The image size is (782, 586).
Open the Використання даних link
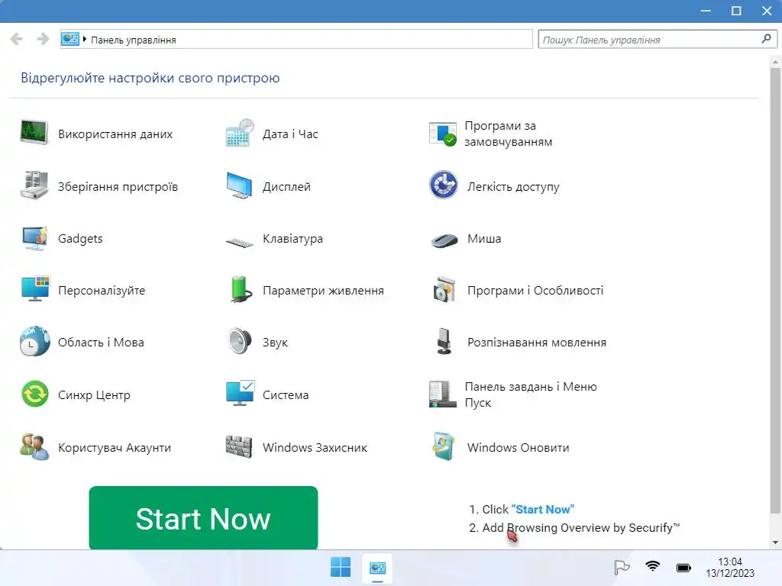pyautogui.click(x=115, y=134)
